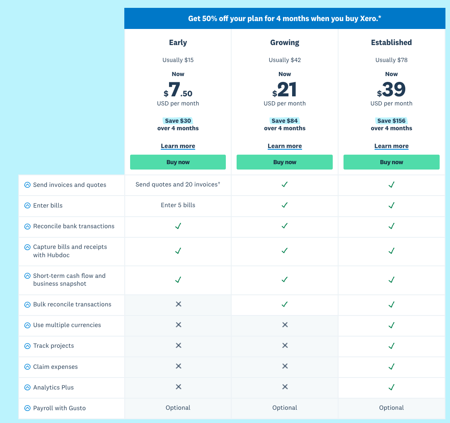This screenshot has width=450, height=423.
Task: Click Buy now for the Growing plan
Action: pyautogui.click(x=285, y=162)
